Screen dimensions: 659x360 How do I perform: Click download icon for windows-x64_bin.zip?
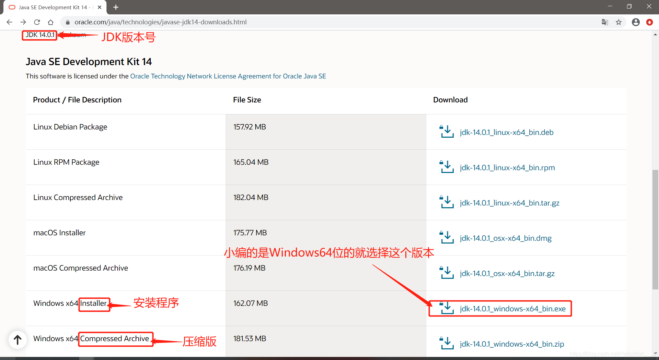coord(447,343)
